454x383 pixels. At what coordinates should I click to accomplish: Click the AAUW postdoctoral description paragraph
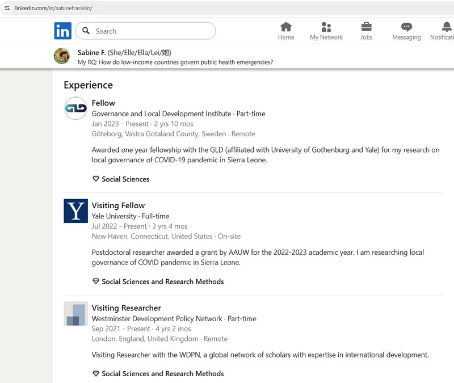coord(258,258)
